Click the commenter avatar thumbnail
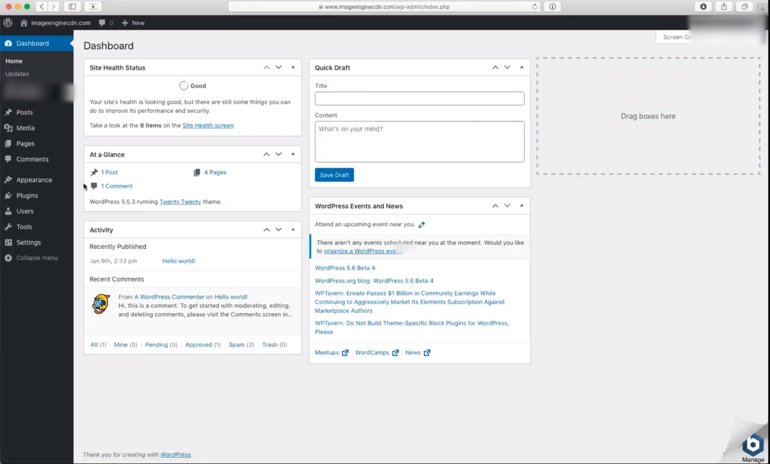770x464 pixels. 101,304
